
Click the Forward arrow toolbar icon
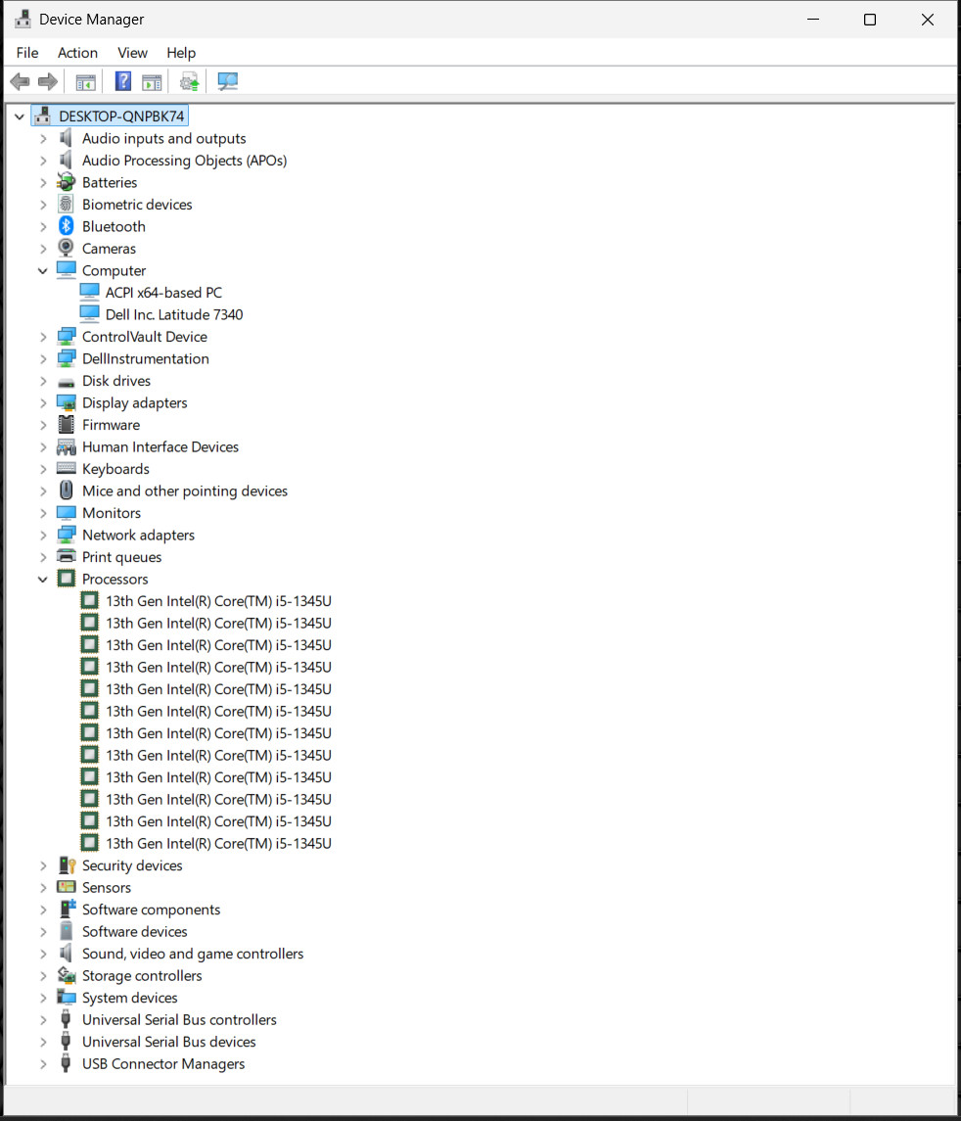(48, 81)
